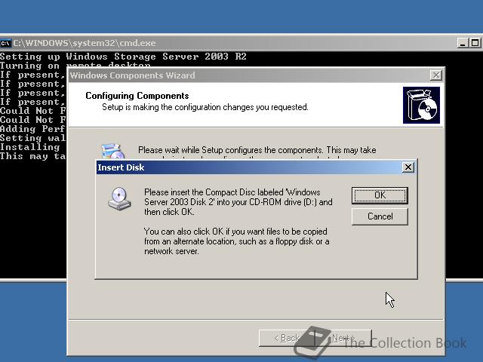Screen dimensions: 483x362
Task: Click OK in the Insert Disk dialog
Action: click(x=380, y=195)
